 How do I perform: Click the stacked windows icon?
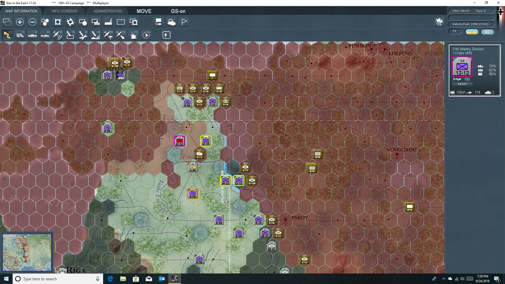(7, 22)
